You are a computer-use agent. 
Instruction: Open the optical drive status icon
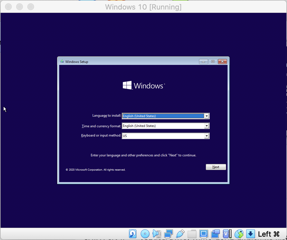(145, 234)
